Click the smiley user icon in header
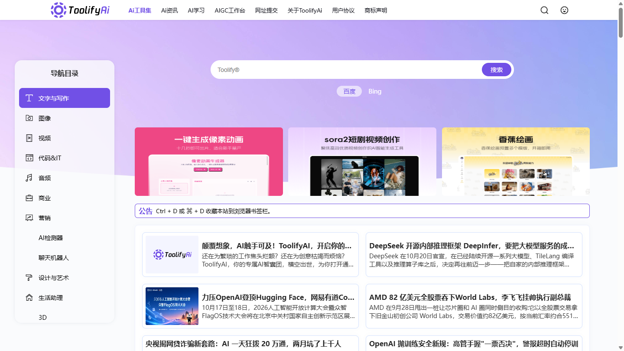This screenshot has height=351, width=624. [564, 10]
